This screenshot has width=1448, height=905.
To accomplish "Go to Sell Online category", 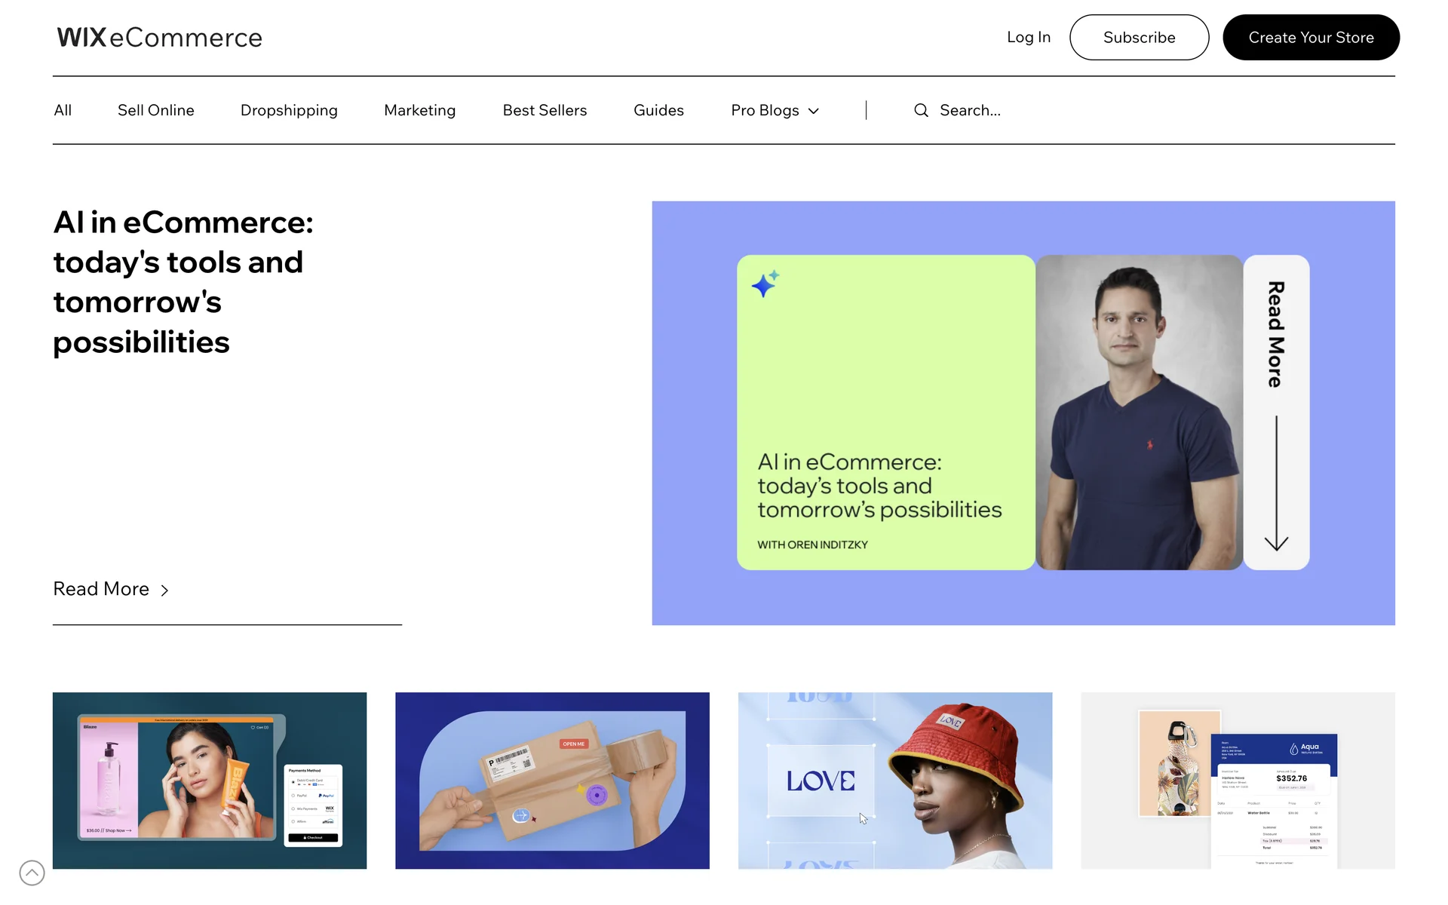I will pos(155,111).
